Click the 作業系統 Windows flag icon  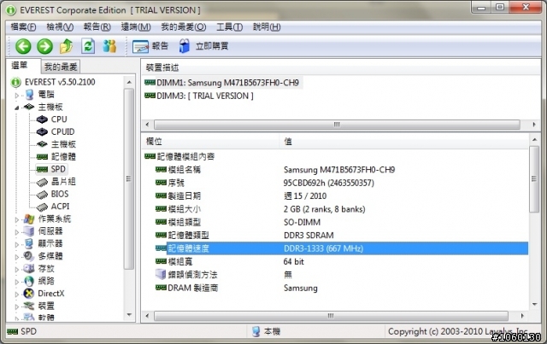[29, 219]
